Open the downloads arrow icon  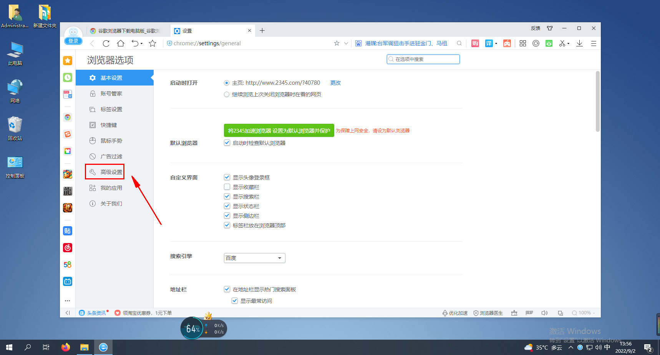coord(580,43)
